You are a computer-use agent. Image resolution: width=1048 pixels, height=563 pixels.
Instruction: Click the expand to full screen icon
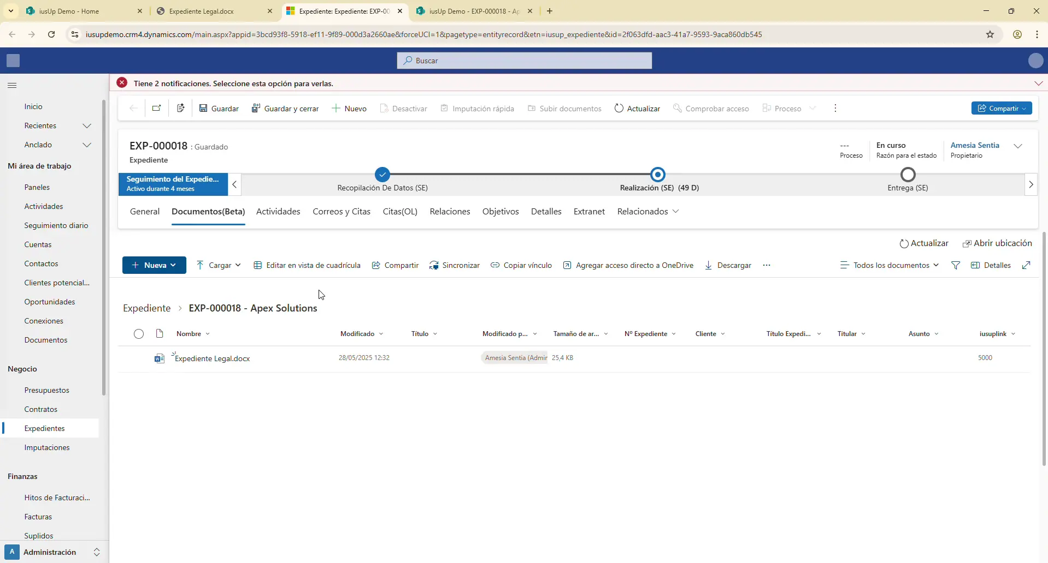pos(1026,265)
